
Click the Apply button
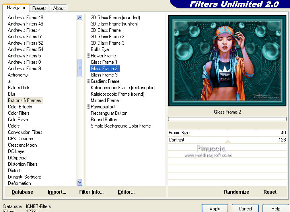[x=215, y=209]
